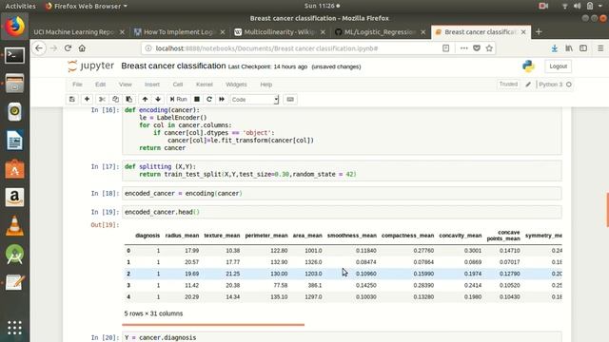Viewport: 609px width, 342px height.
Task: Open the Firefox library icon
Action: pyautogui.click(x=569, y=48)
